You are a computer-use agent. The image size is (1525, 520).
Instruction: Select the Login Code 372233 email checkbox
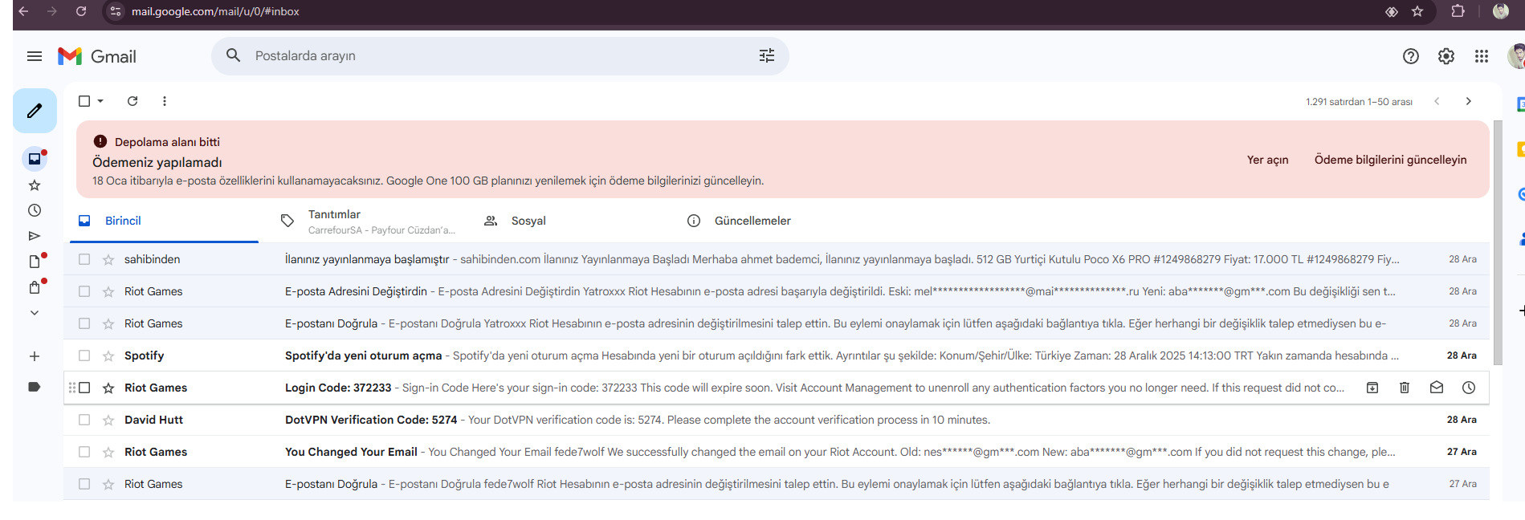84,388
